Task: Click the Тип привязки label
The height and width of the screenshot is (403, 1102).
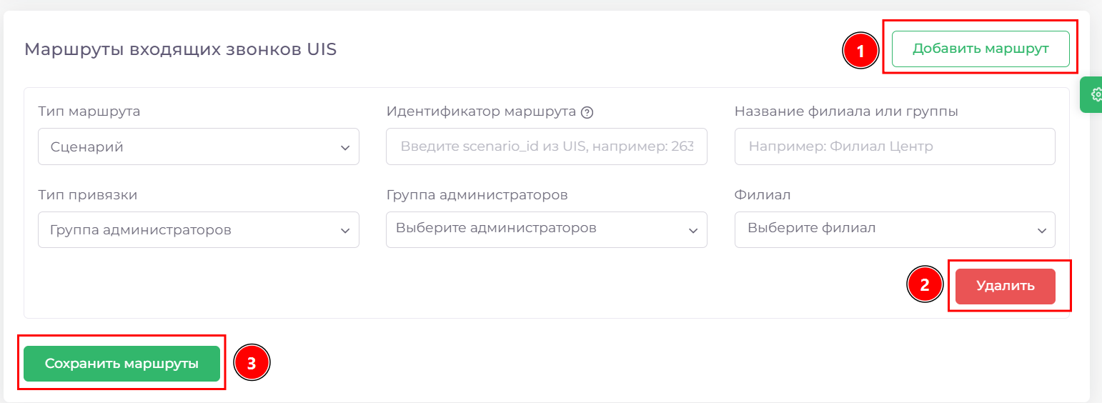Action: (x=87, y=195)
